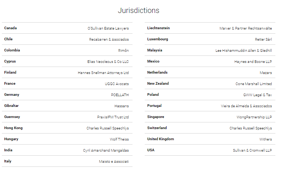Open the Canada jurisdiction link
Image resolution: width=285 pixels, height=172 pixels.
[10, 28]
